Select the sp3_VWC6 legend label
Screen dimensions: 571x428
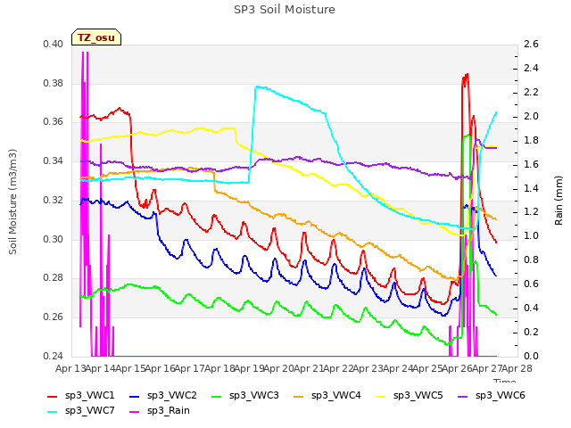click(500, 396)
